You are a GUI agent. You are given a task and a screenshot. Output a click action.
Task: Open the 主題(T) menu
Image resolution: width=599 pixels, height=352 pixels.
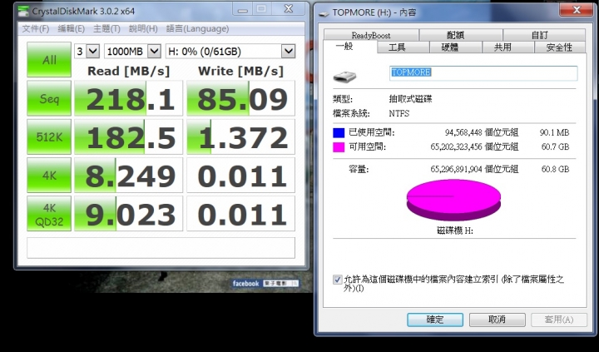point(106,28)
